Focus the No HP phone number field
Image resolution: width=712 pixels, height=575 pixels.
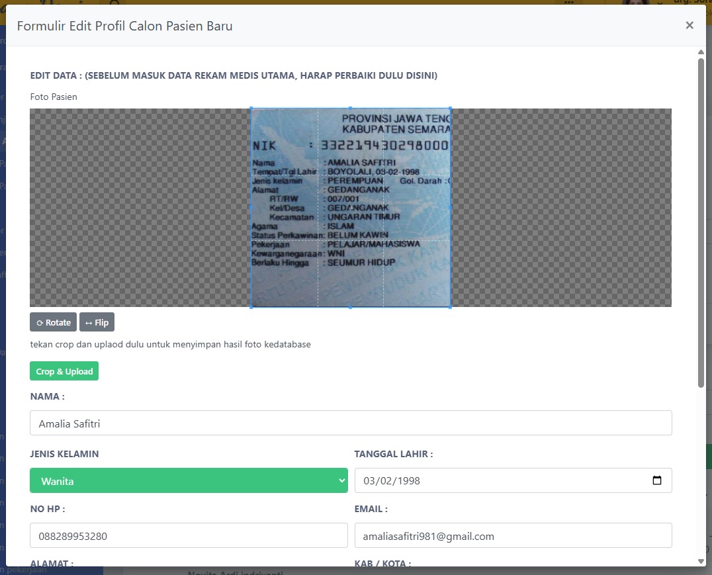pos(189,536)
